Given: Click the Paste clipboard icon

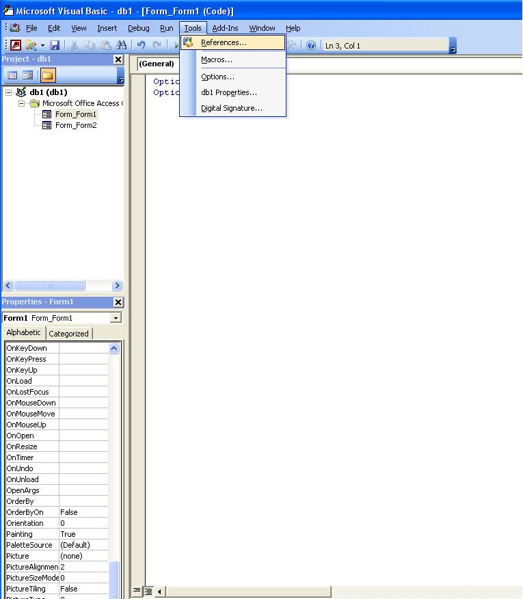Looking at the screenshot, I should click(105, 45).
